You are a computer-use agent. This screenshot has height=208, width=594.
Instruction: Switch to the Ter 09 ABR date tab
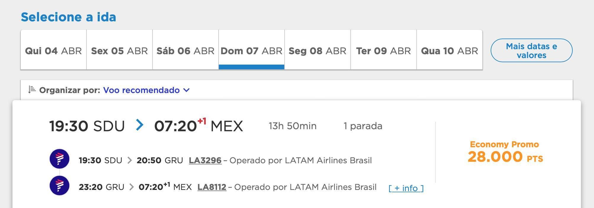[383, 50]
